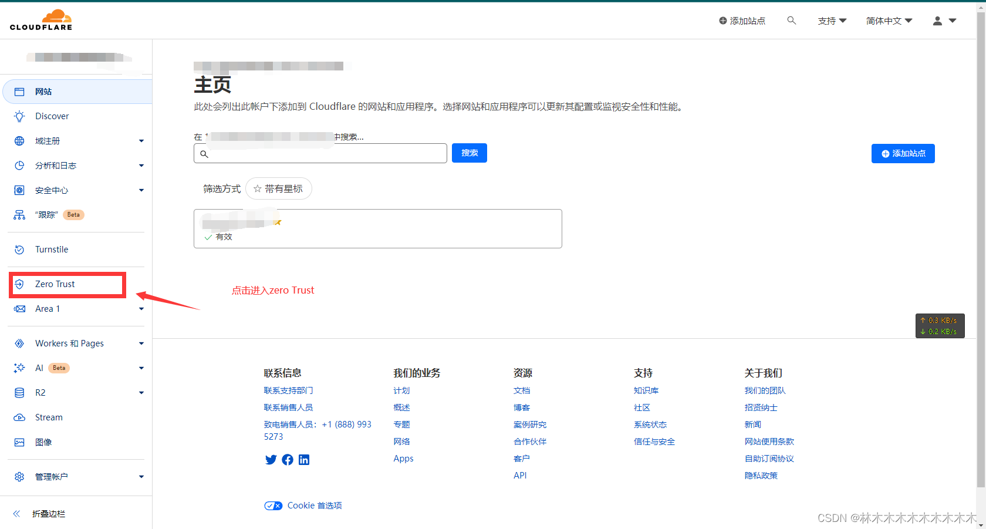Click the 安全中心 shield icon
The height and width of the screenshot is (529, 986).
tap(19, 190)
